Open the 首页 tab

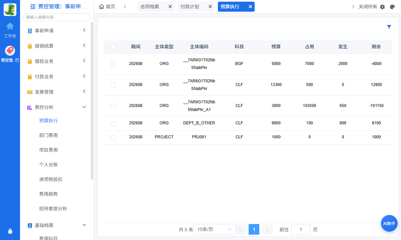coord(107,7)
